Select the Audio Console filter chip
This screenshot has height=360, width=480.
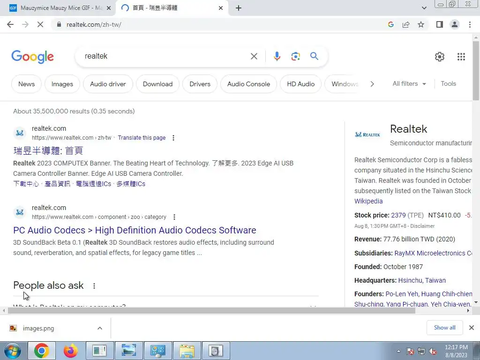click(x=248, y=84)
